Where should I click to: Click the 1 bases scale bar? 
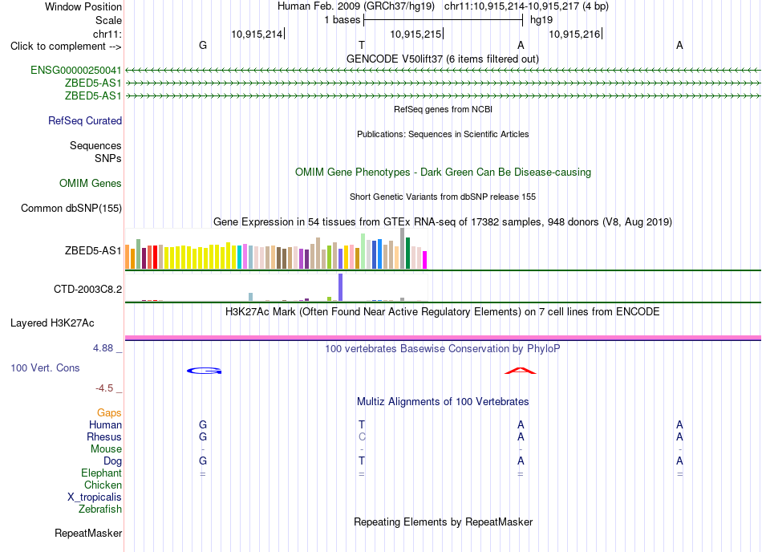(444, 20)
